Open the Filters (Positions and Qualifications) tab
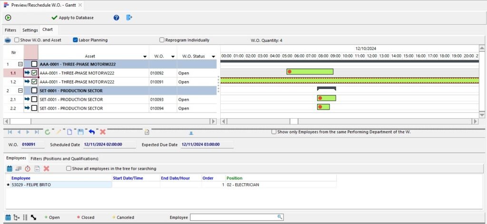 (x=64, y=159)
